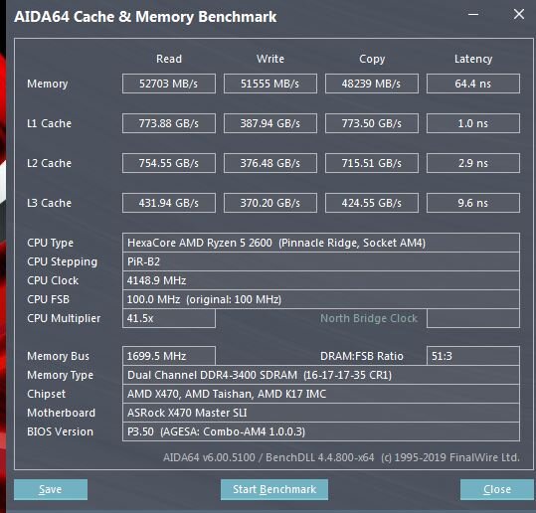The image size is (536, 513).
Task: Click the Memory Type label
Action: 60,375
